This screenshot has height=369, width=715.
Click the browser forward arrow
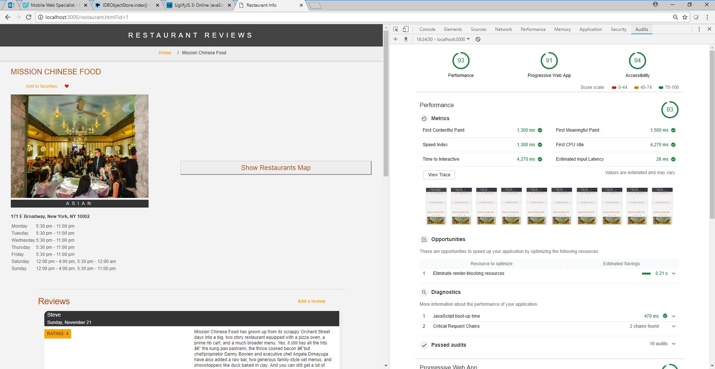[x=18, y=17]
